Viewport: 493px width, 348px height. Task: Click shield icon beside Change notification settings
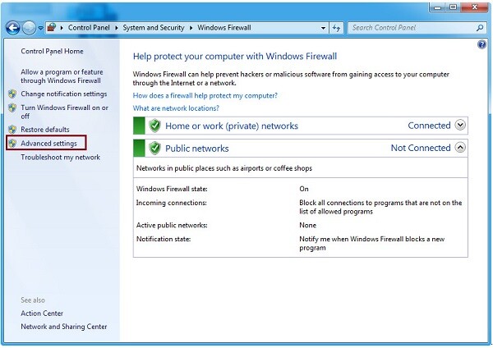pyautogui.click(x=12, y=94)
